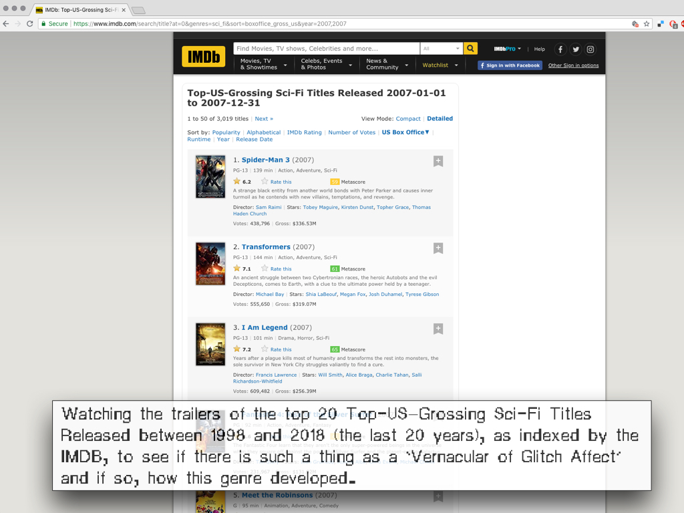
Task: Click the IMDb logo
Action: point(203,56)
